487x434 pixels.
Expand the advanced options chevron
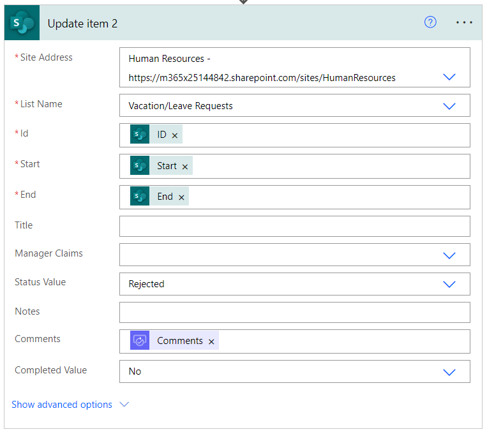124,405
